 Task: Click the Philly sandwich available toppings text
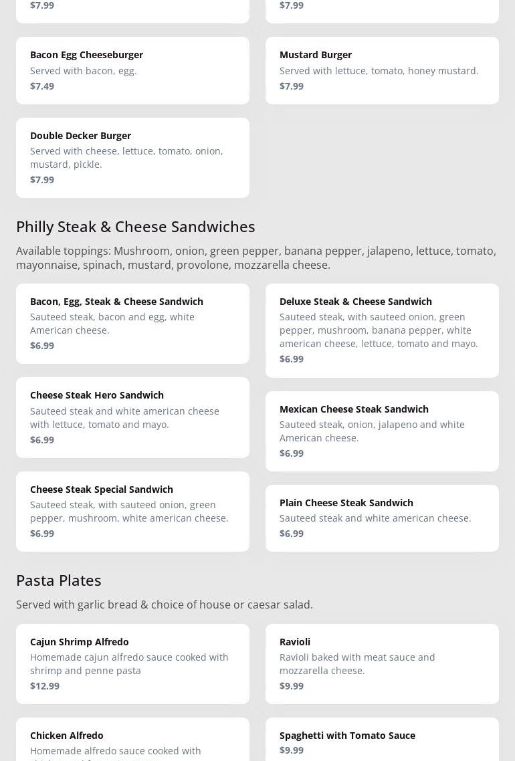coord(256,258)
